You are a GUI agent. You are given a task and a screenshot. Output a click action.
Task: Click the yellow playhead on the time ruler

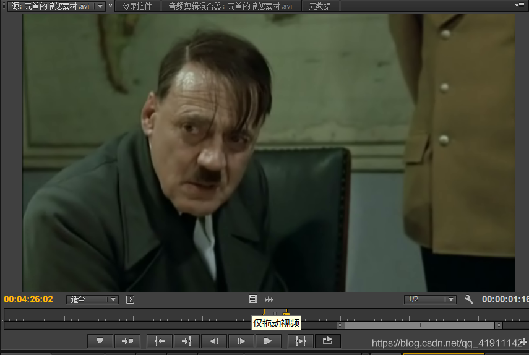[286, 314]
